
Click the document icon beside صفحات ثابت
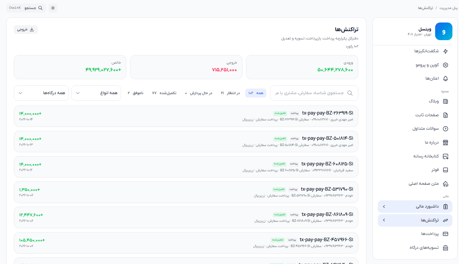point(446,115)
